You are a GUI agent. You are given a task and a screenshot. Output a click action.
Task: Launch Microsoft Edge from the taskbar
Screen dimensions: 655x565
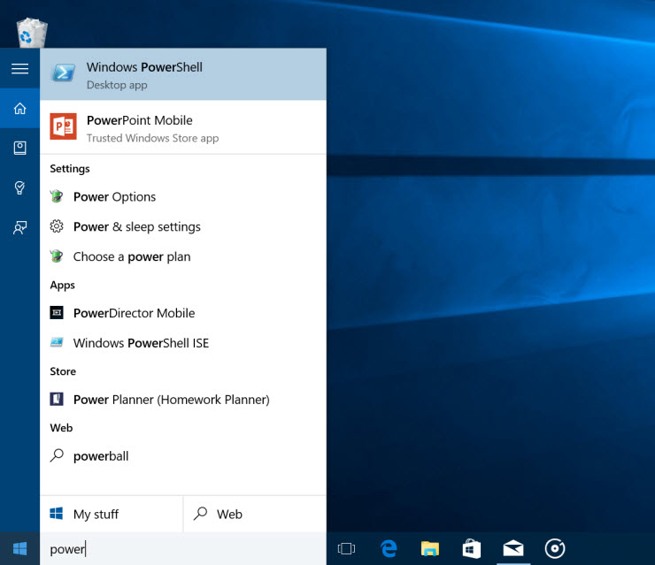click(x=388, y=549)
